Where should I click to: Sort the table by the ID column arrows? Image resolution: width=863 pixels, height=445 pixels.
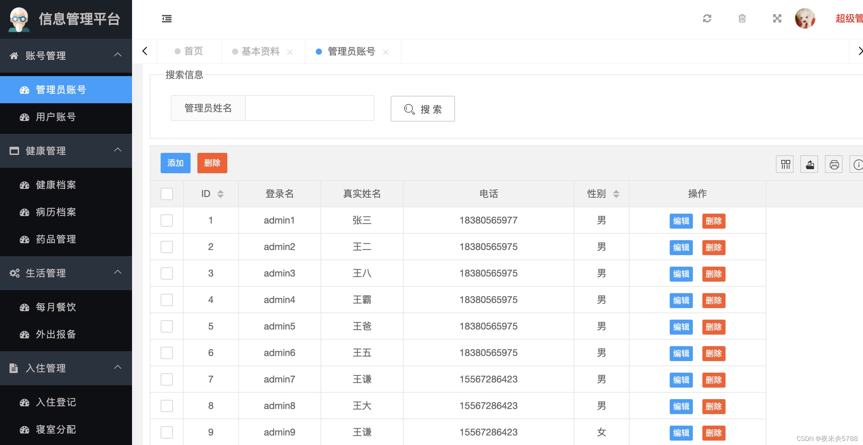pyautogui.click(x=221, y=194)
